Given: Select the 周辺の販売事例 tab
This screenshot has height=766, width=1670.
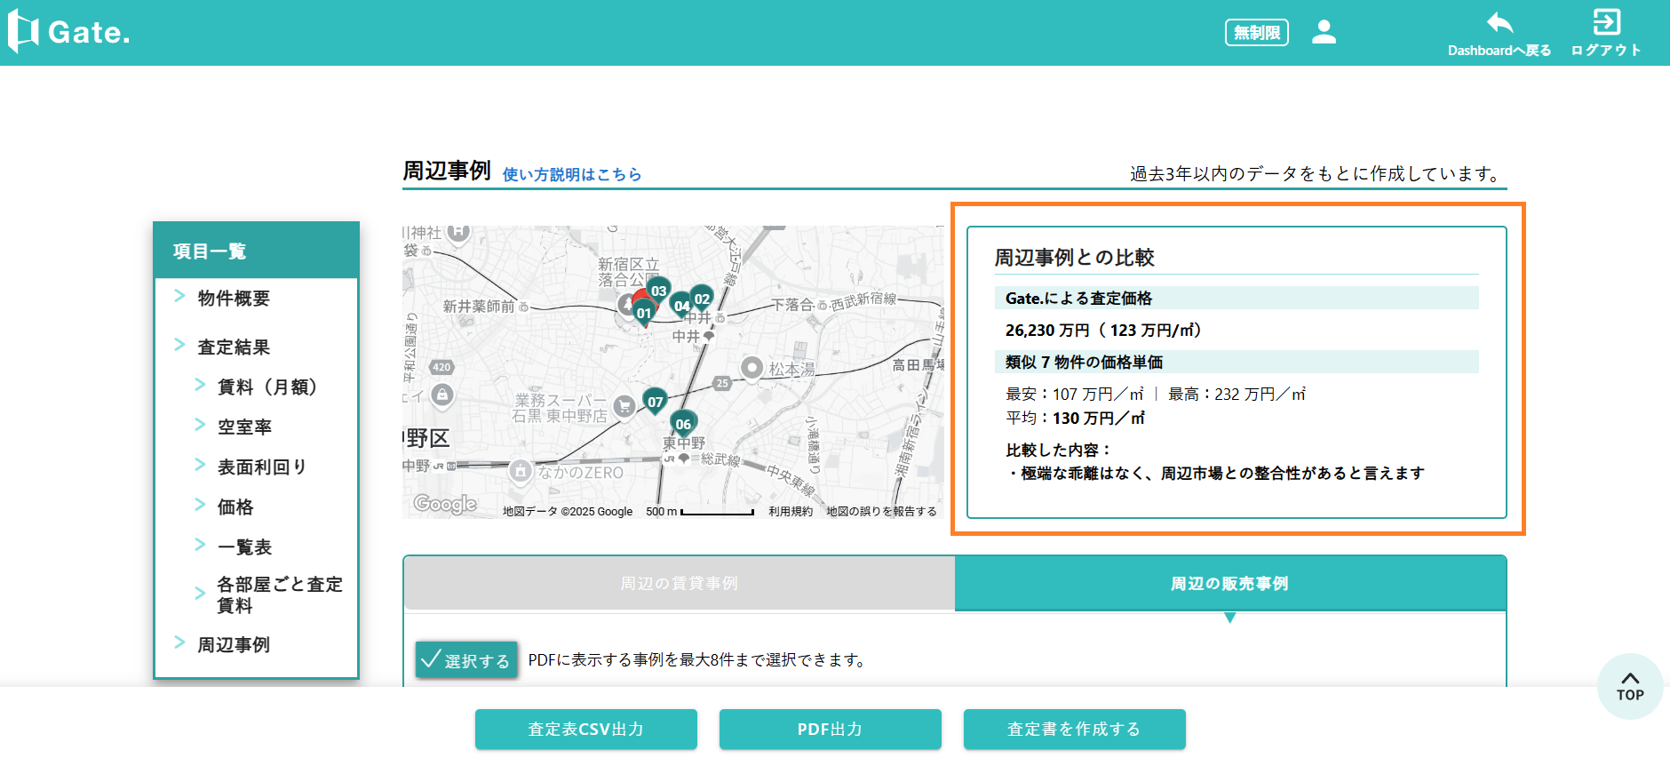Looking at the screenshot, I should pyautogui.click(x=1229, y=584).
